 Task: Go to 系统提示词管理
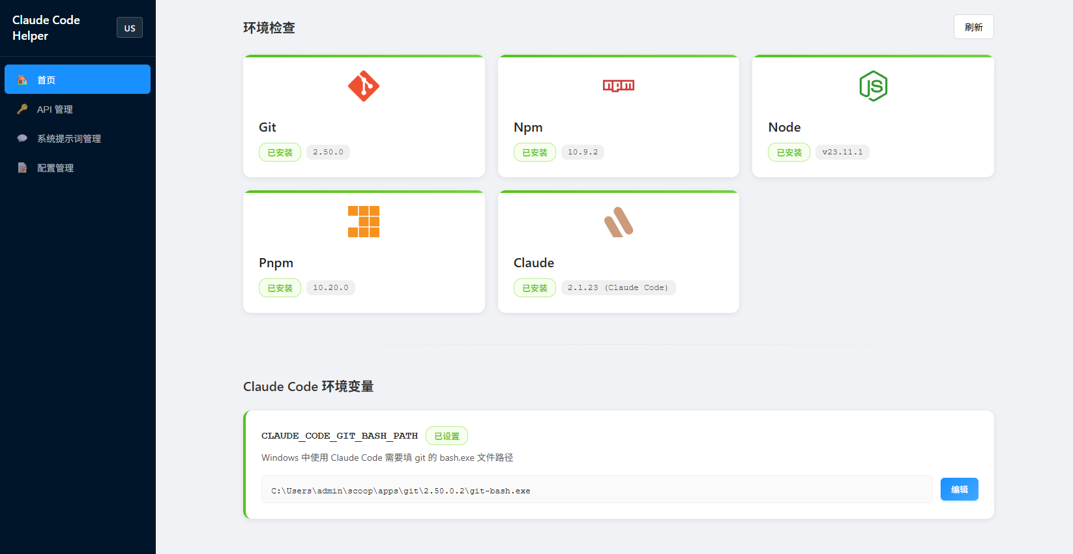tap(78, 138)
